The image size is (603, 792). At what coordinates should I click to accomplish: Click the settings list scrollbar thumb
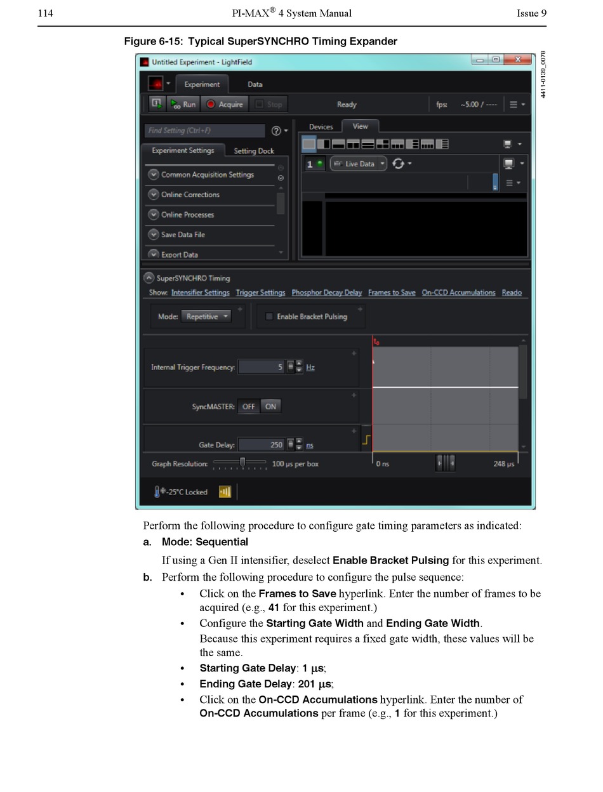(281, 203)
